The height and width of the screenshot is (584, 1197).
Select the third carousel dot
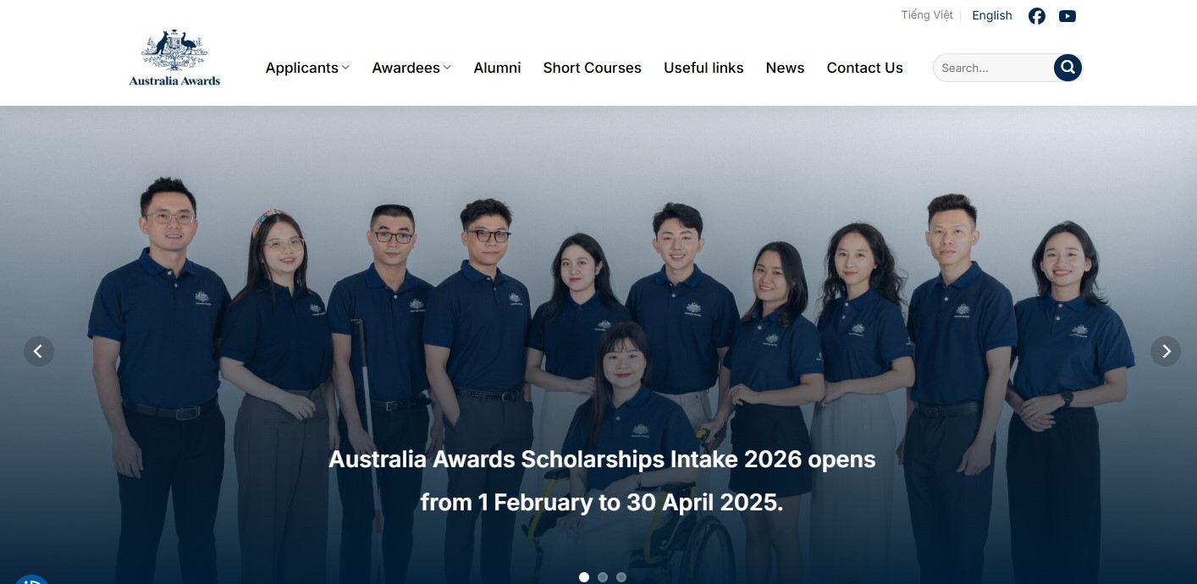click(x=621, y=577)
